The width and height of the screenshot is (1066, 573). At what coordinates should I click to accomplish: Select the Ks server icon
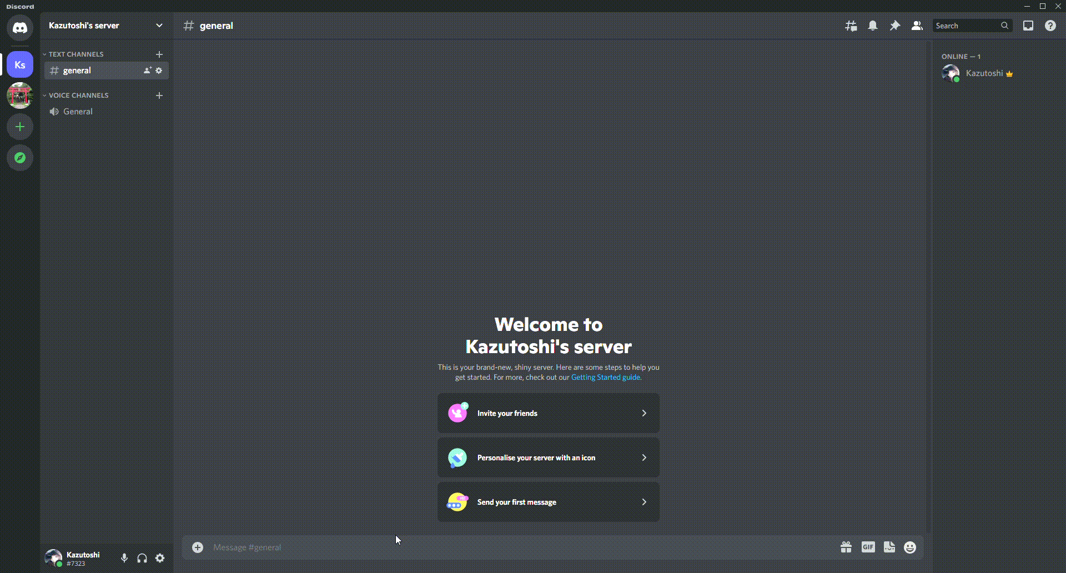tap(20, 65)
